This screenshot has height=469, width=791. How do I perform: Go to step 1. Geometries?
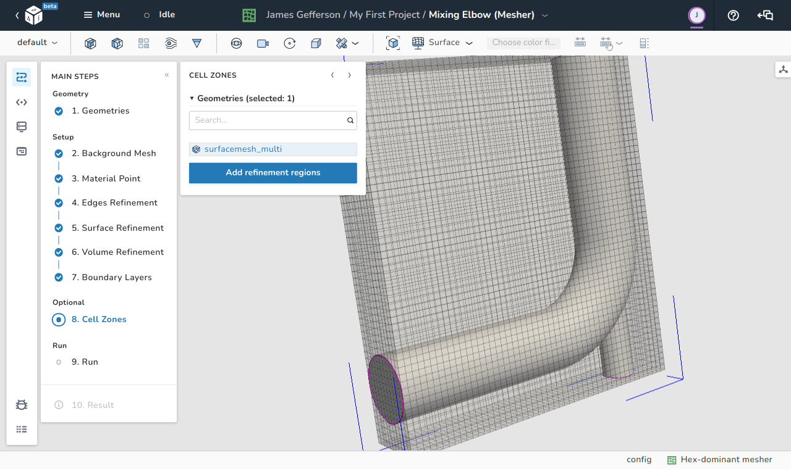coord(92,111)
